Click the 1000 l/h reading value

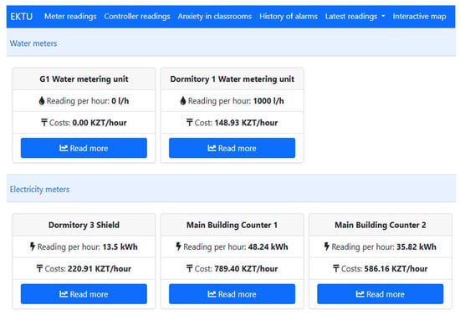pos(268,101)
